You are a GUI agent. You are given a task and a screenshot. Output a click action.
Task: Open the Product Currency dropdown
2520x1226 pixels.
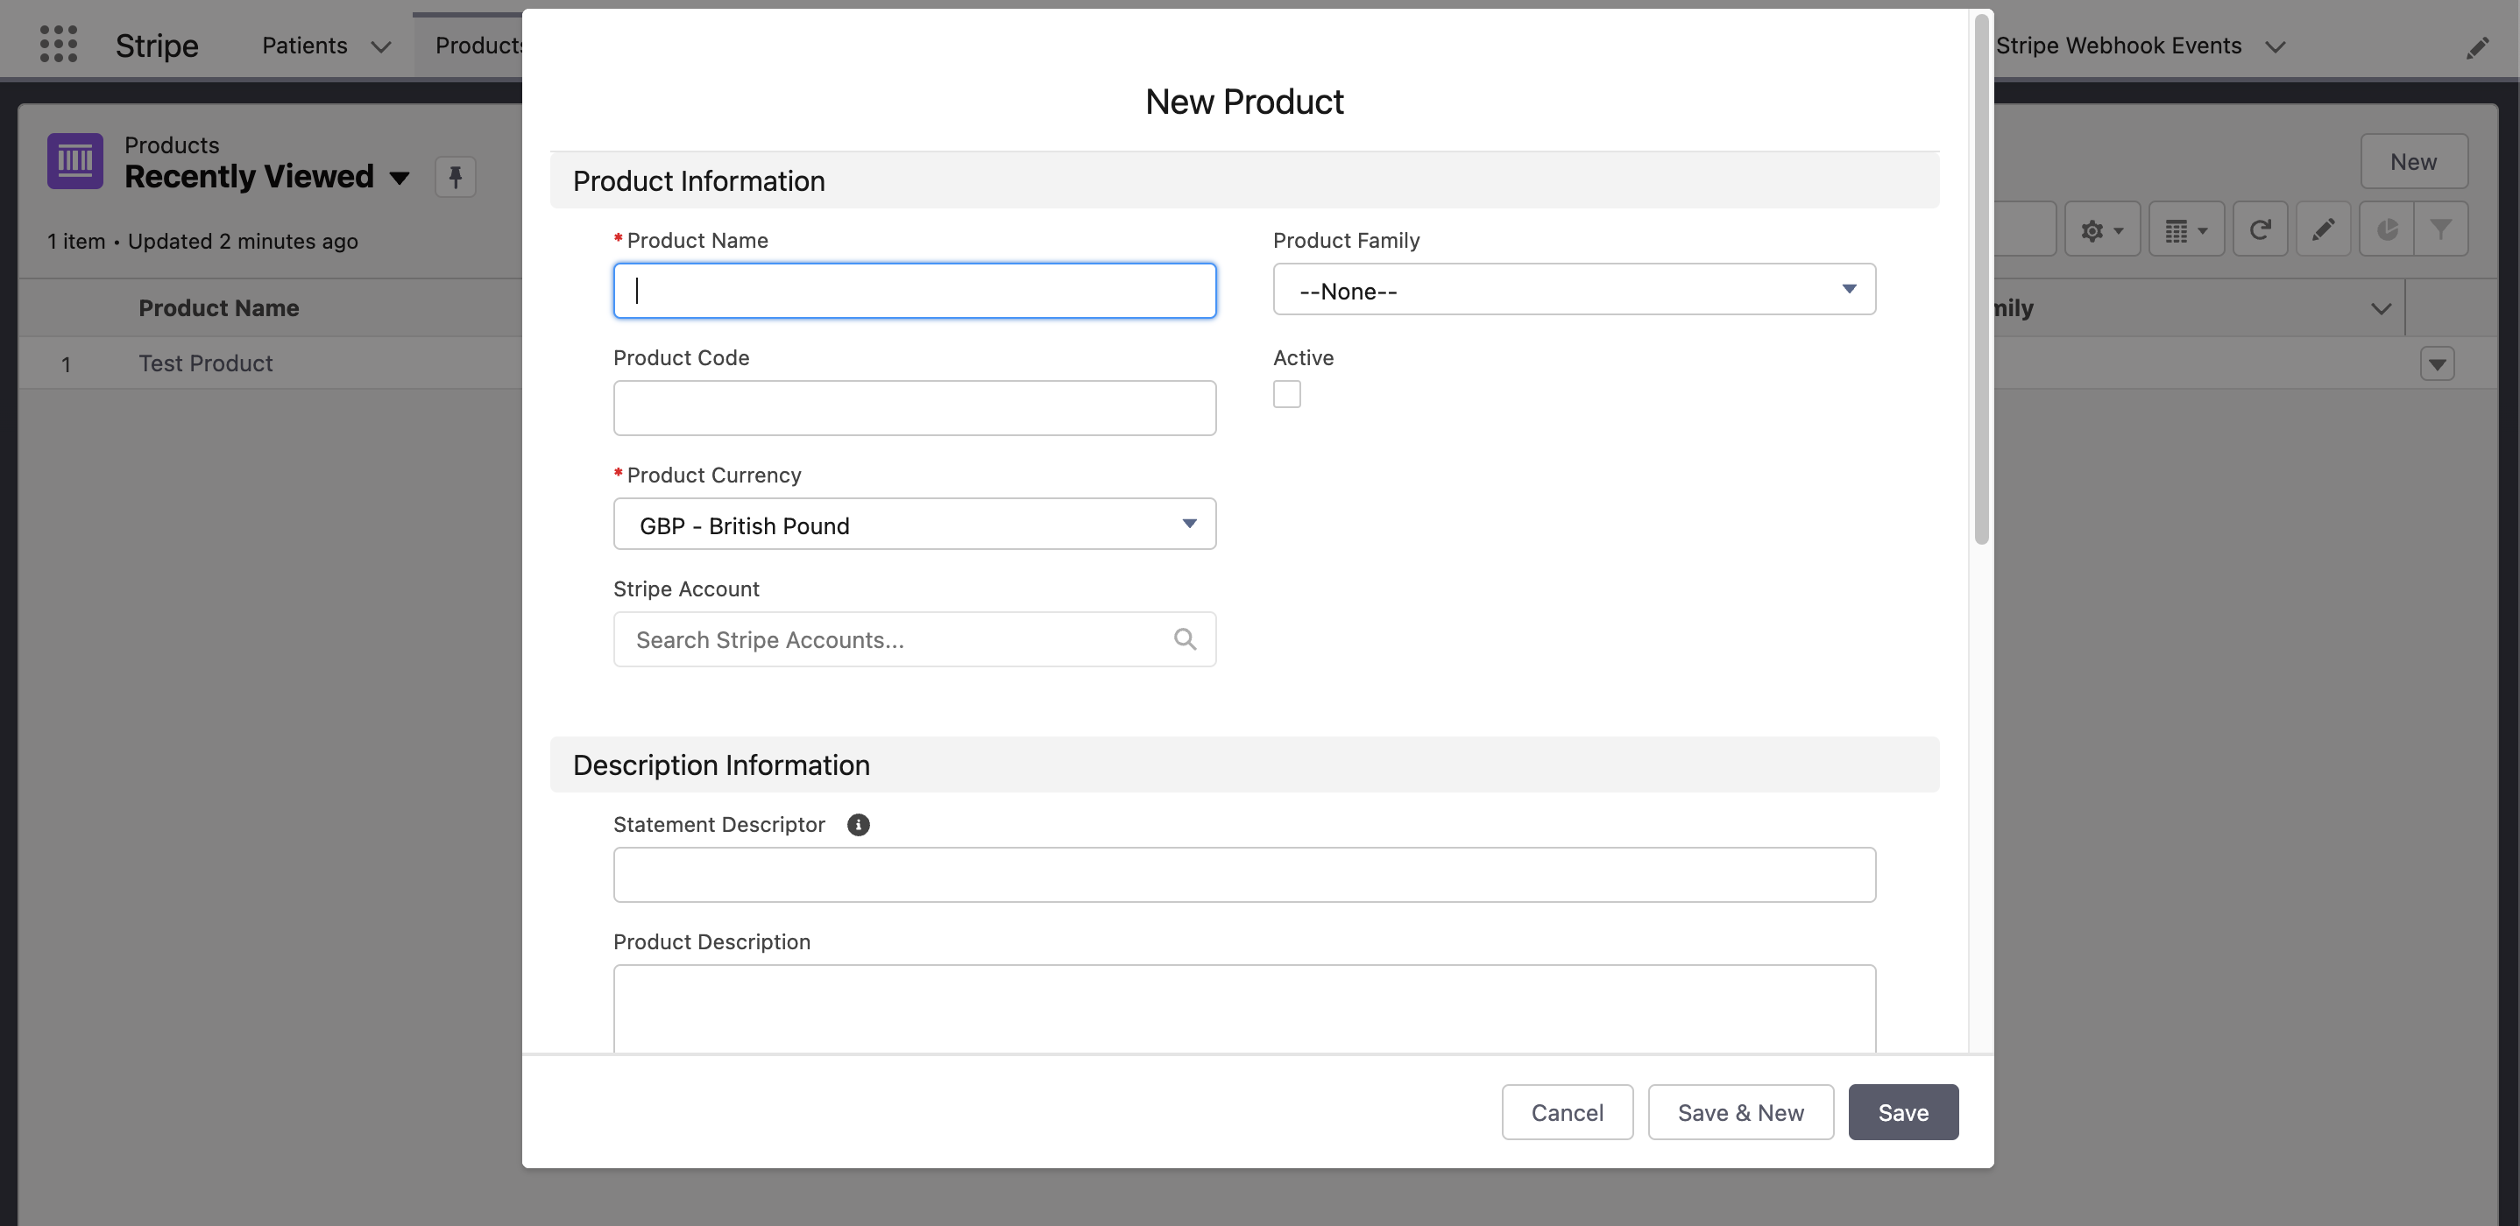[x=914, y=524]
